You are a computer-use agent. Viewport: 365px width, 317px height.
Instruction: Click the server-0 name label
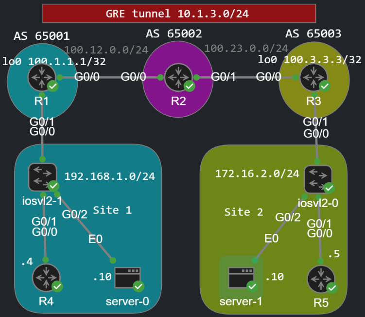127,301
